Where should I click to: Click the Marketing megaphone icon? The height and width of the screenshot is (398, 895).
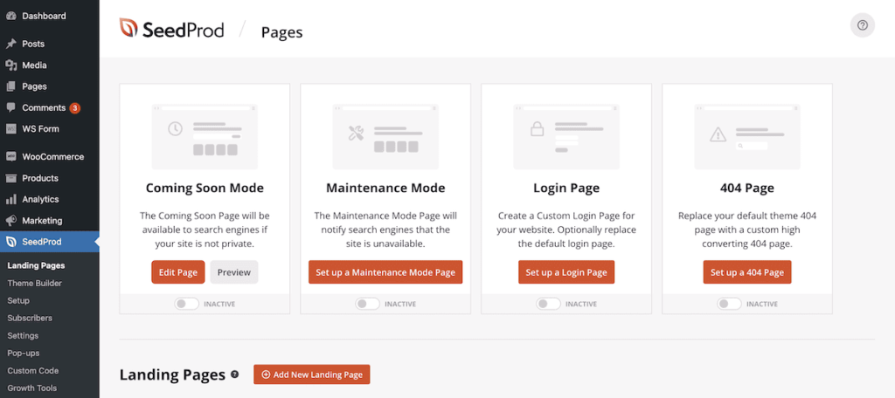10,221
